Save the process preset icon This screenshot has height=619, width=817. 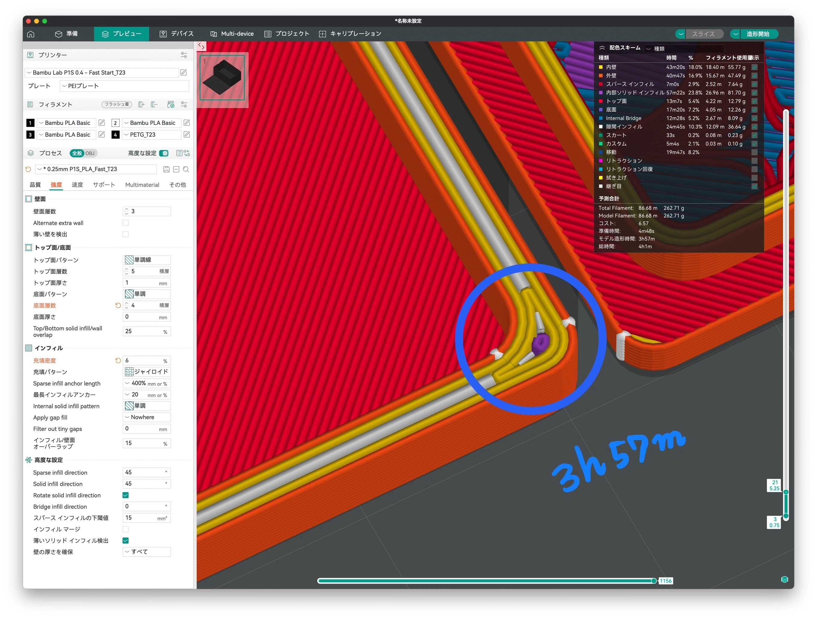coord(167,169)
